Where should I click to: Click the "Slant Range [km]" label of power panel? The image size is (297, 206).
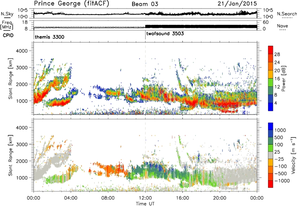click(x=10, y=79)
